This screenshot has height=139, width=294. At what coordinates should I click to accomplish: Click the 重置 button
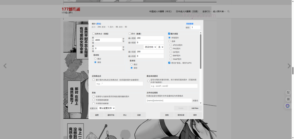97,115
